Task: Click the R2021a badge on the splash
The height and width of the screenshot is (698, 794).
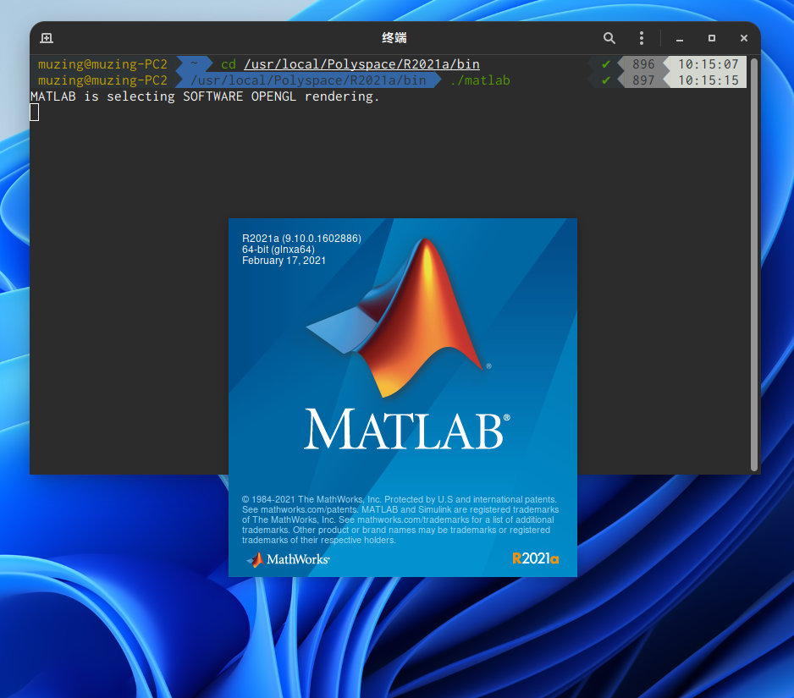Action: 535,559
